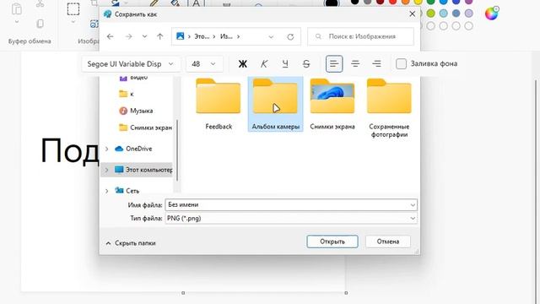Collapse folders with Скрыть папки
The width and height of the screenshot is (540, 304).
pos(131,243)
